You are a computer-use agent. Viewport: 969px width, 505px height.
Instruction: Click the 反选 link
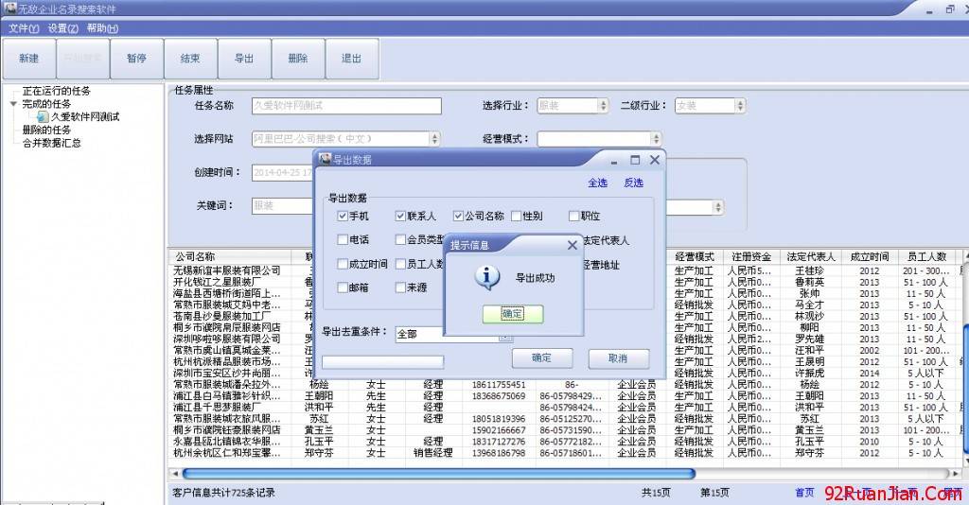[x=633, y=183]
